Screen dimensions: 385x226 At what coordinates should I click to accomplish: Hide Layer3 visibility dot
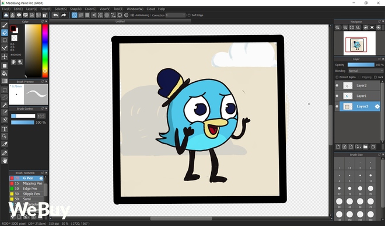tap(337, 106)
